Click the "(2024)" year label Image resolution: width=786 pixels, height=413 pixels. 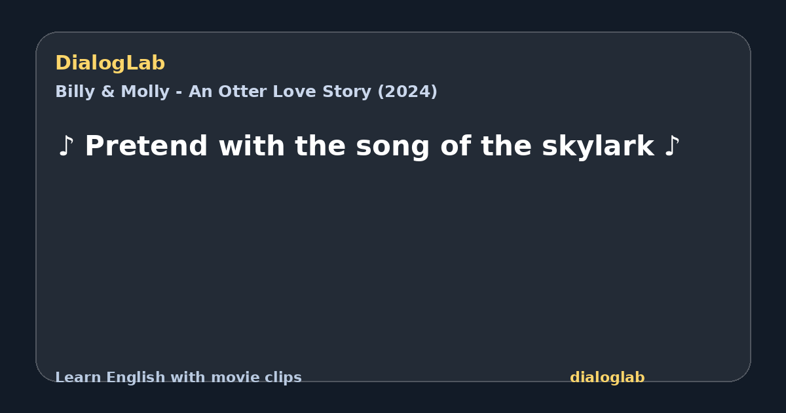click(x=407, y=92)
